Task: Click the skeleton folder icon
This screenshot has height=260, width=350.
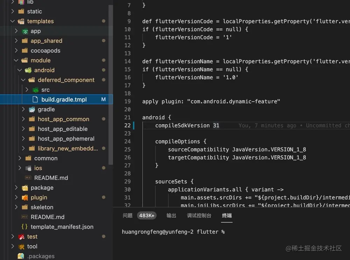Action: 25,207
